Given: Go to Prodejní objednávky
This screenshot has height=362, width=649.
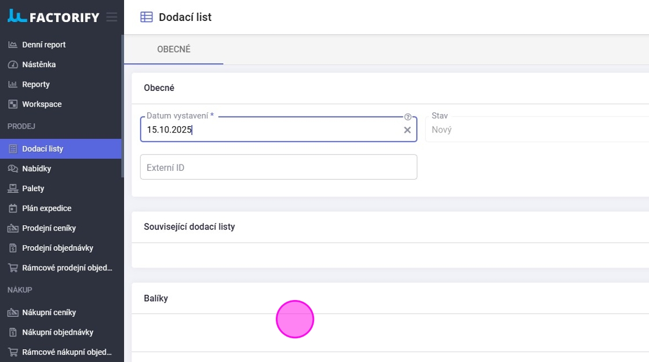Looking at the screenshot, I should click(57, 248).
